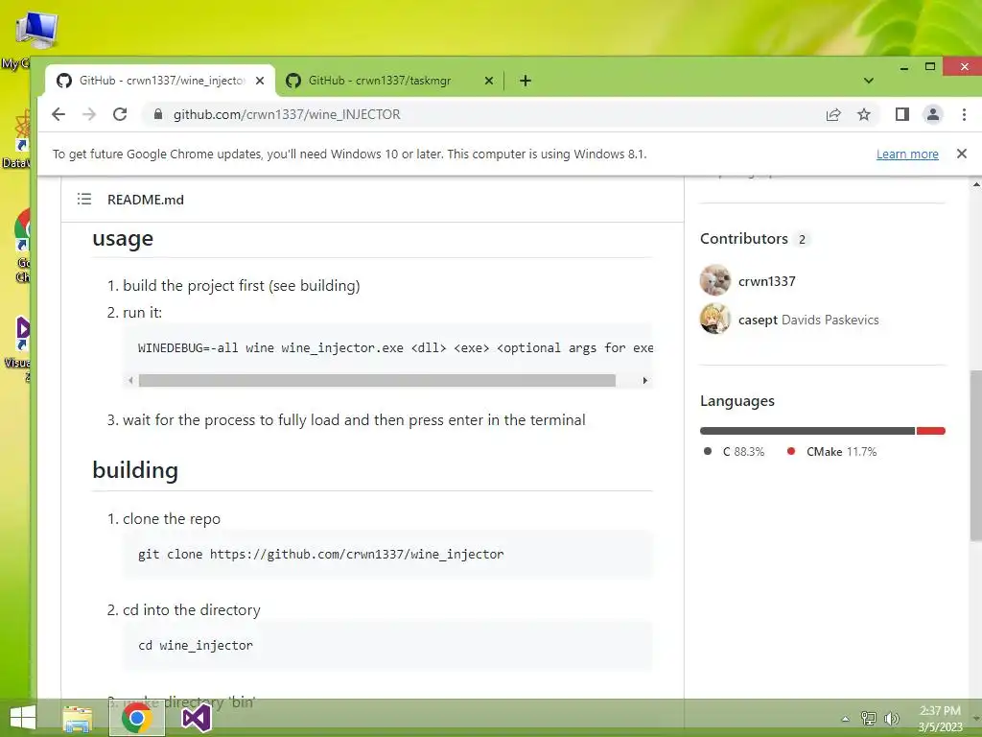Open the Windows Start button
This screenshot has height=737, width=982.
(x=23, y=718)
